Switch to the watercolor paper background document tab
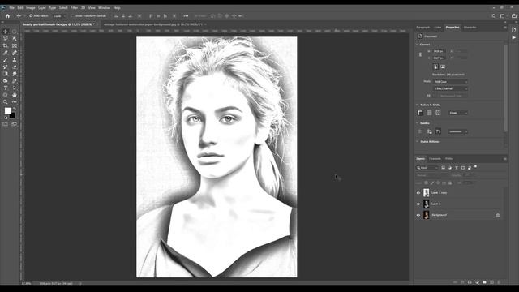The width and height of the screenshot is (519, 292). tap(153, 24)
